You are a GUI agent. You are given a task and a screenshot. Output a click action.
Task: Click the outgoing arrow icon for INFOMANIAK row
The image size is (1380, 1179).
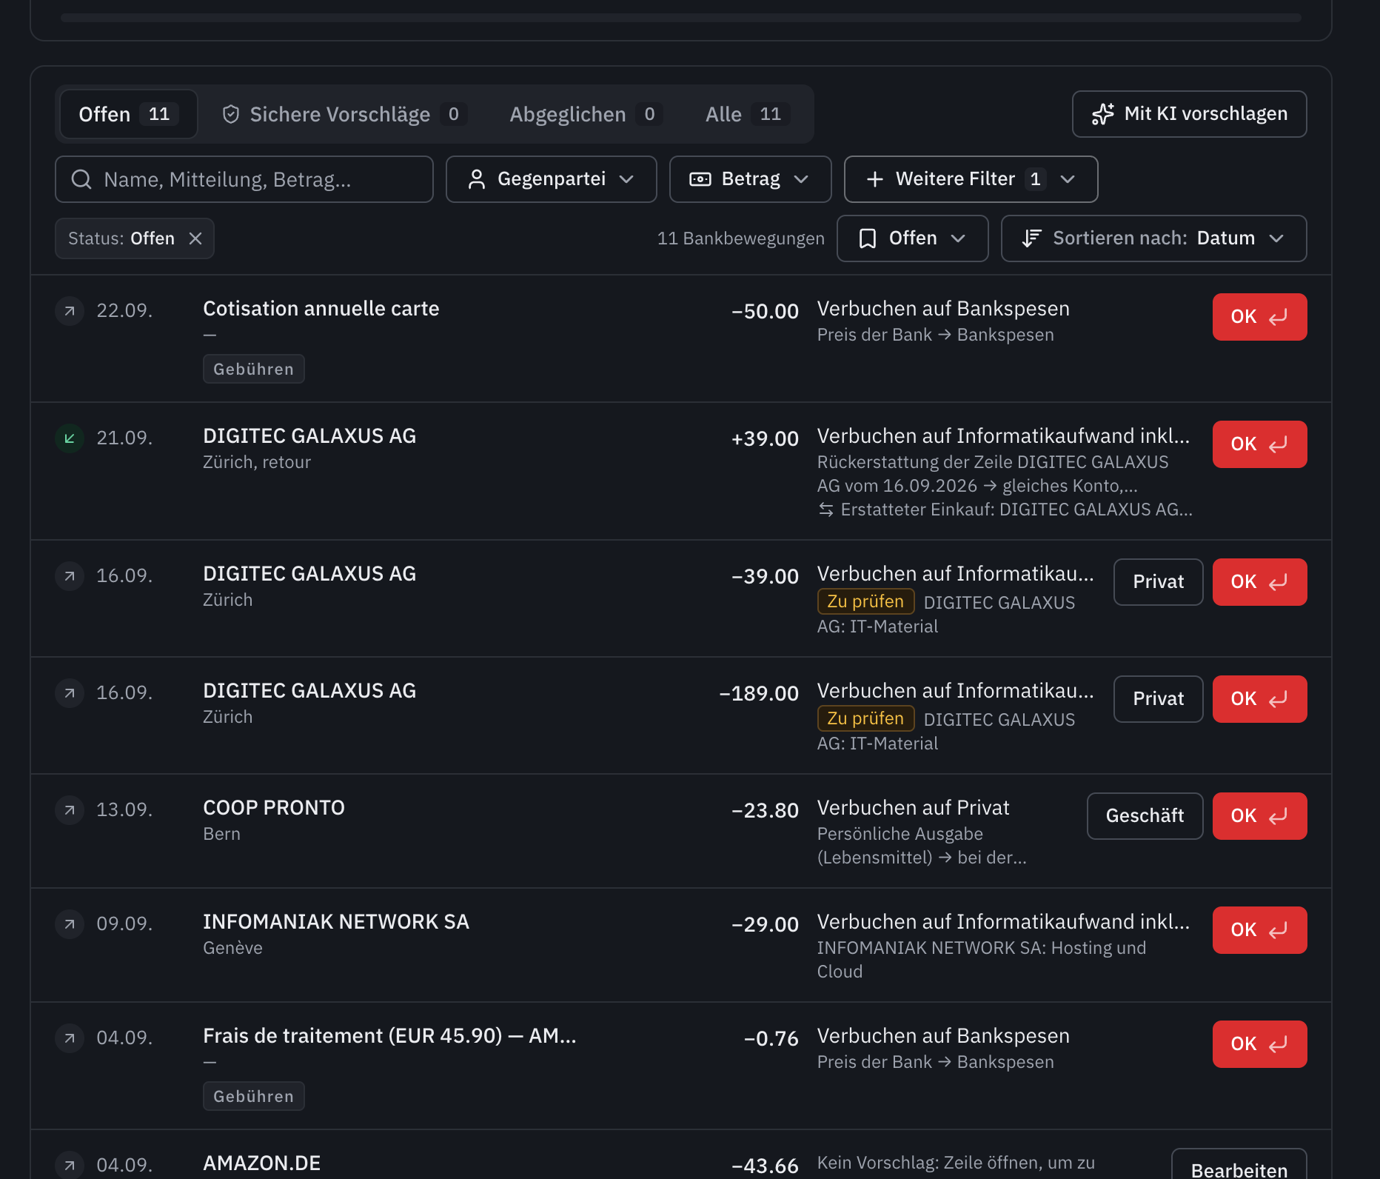click(70, 924)
